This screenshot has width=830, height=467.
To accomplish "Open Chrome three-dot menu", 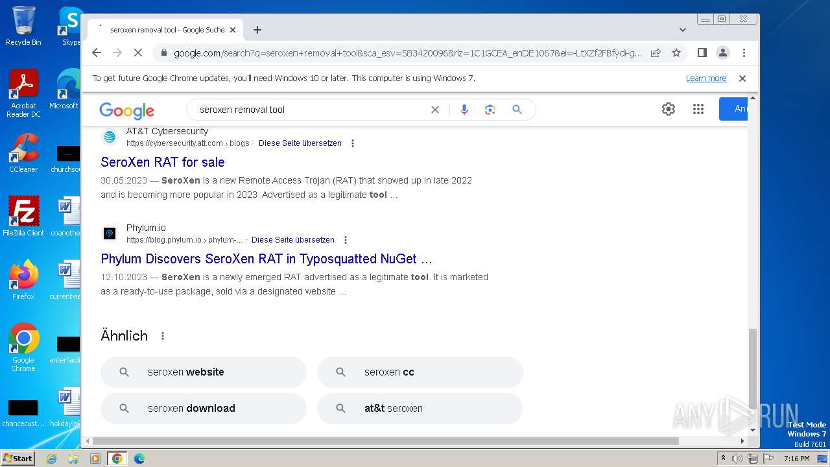I will [x=744, y=53].
